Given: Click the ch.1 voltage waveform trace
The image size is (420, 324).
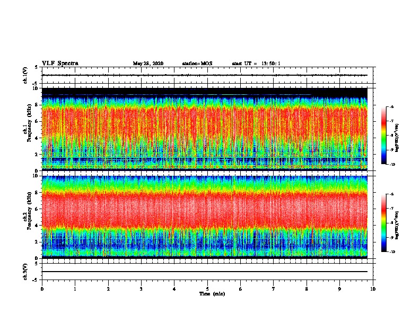Looking at the screenshot, I should (x=205, y=75).
